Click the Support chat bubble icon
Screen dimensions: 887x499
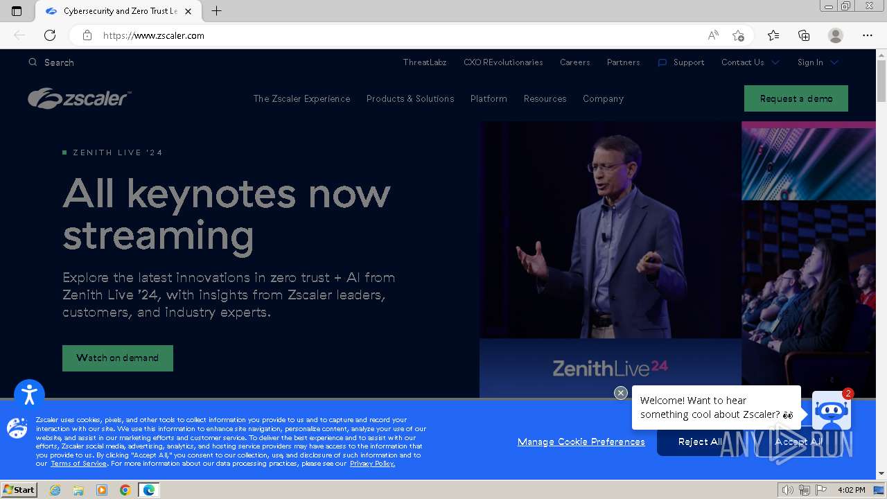pyautogui.click(x=662, y=62)
